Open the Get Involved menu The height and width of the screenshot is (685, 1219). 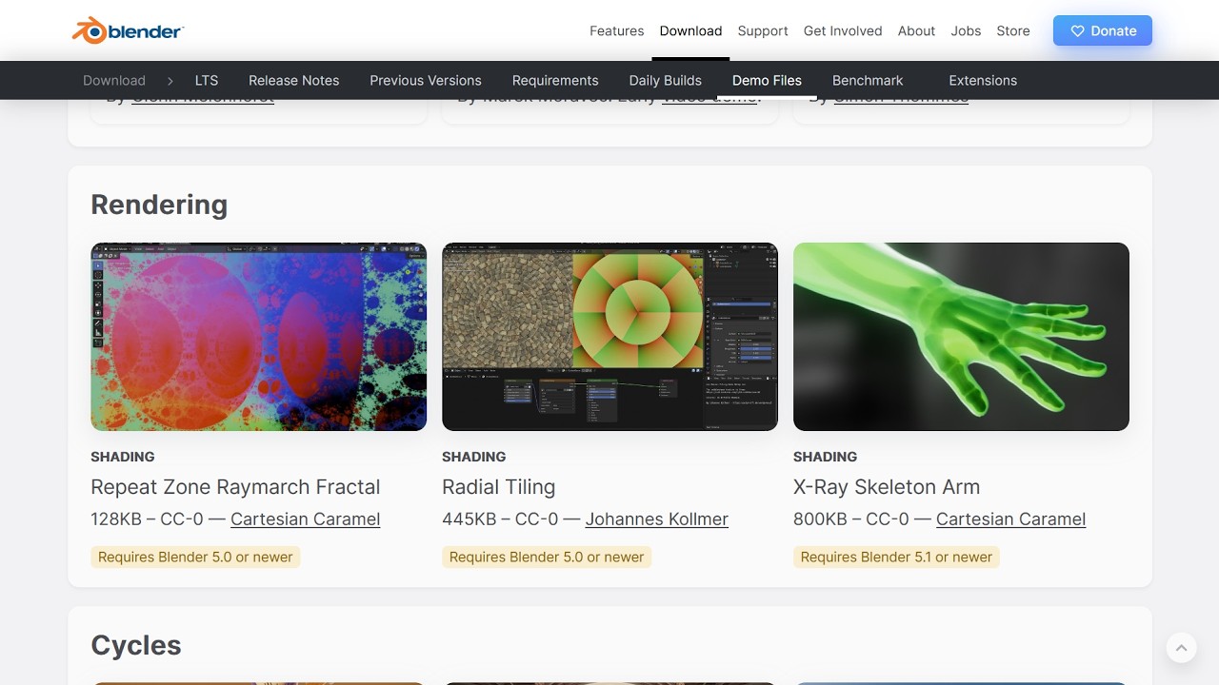coord(843,30)
